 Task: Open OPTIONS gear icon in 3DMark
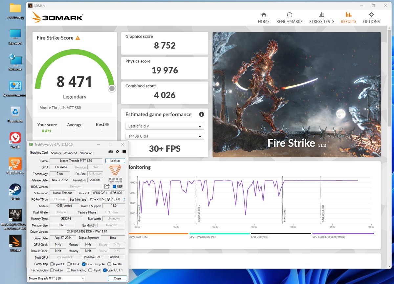click(x=371, y=15)
